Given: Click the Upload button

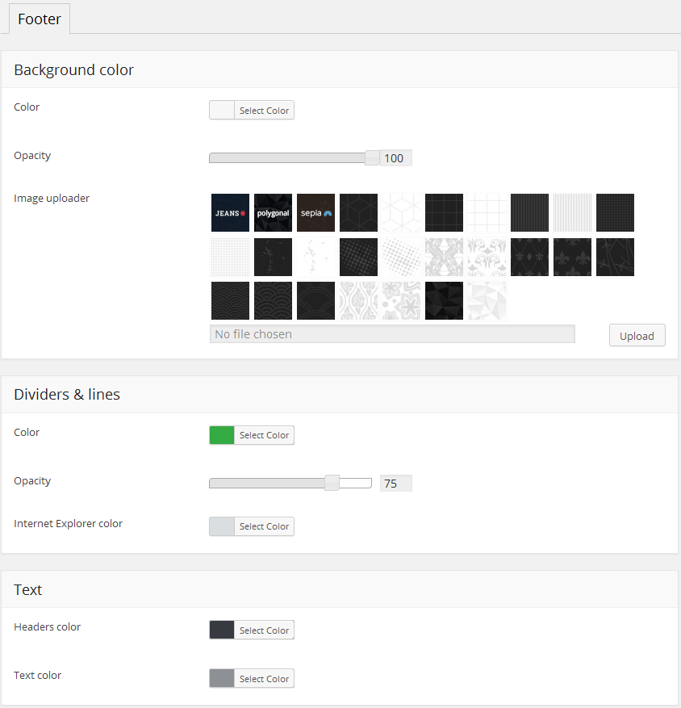Looking at the screenshot, I should click(x=637, y=336).
